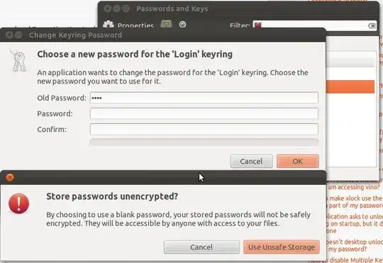
Task: Confirm the keyring password with OK
Action: [298, 161]
